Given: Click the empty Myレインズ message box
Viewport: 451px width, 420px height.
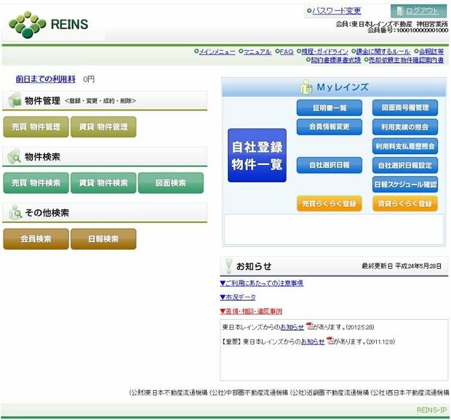Looking at the screenshot, I should tap(334, 229).
